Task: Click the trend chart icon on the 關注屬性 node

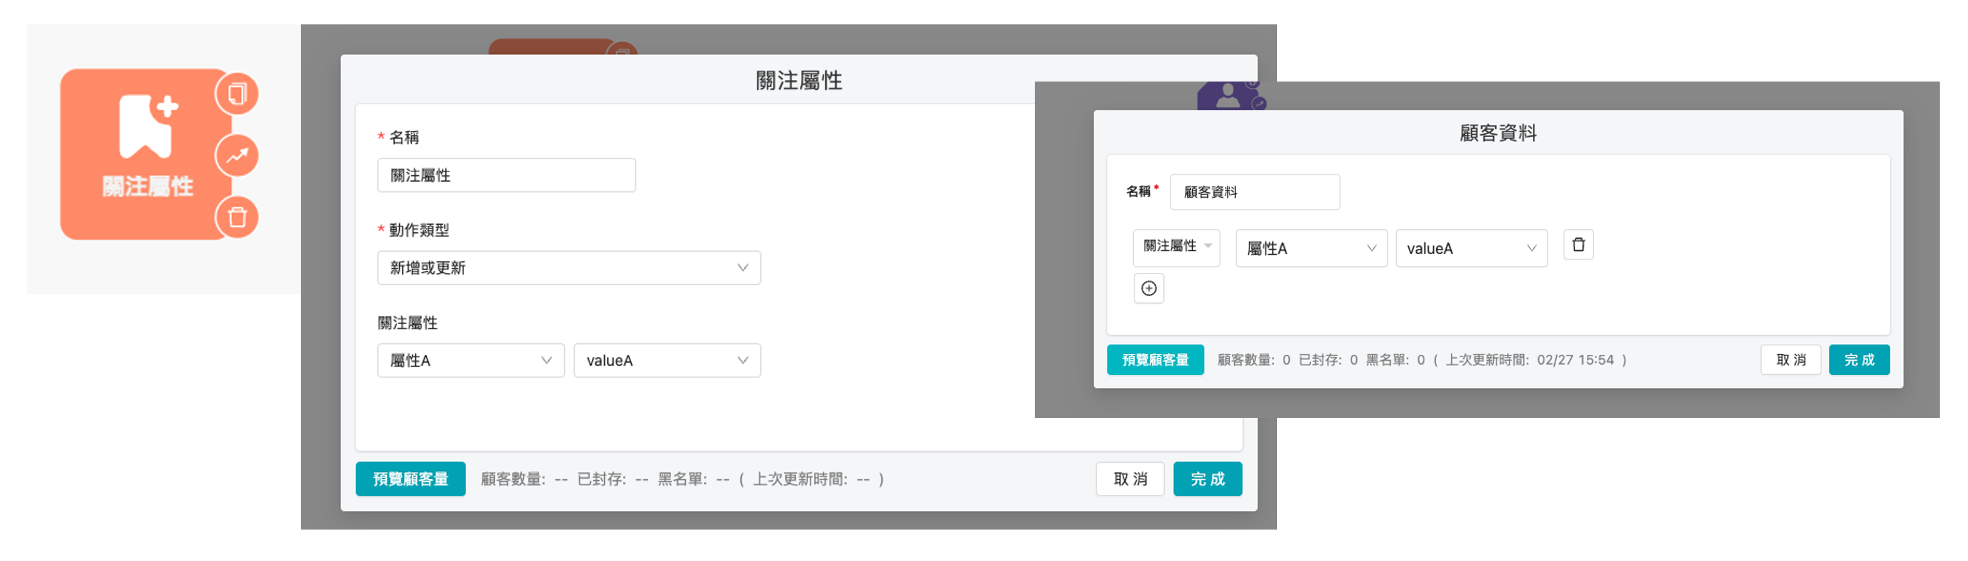Action: [x=238, y=156]
